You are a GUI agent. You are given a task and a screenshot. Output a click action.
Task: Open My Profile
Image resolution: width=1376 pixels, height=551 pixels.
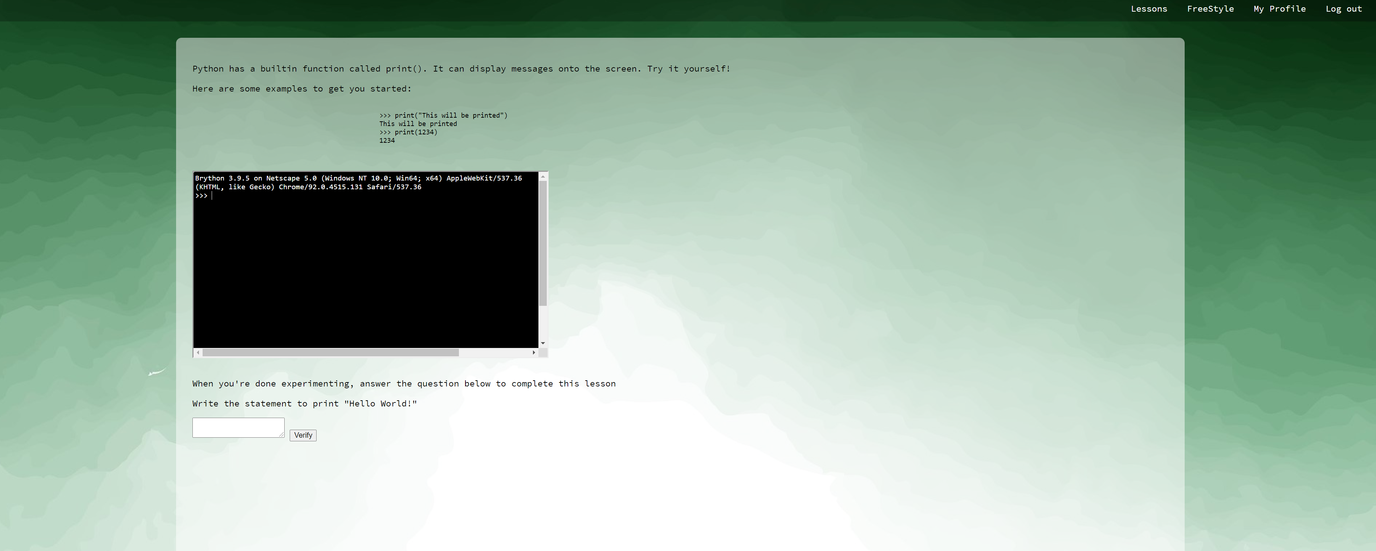coord(1279,9)
